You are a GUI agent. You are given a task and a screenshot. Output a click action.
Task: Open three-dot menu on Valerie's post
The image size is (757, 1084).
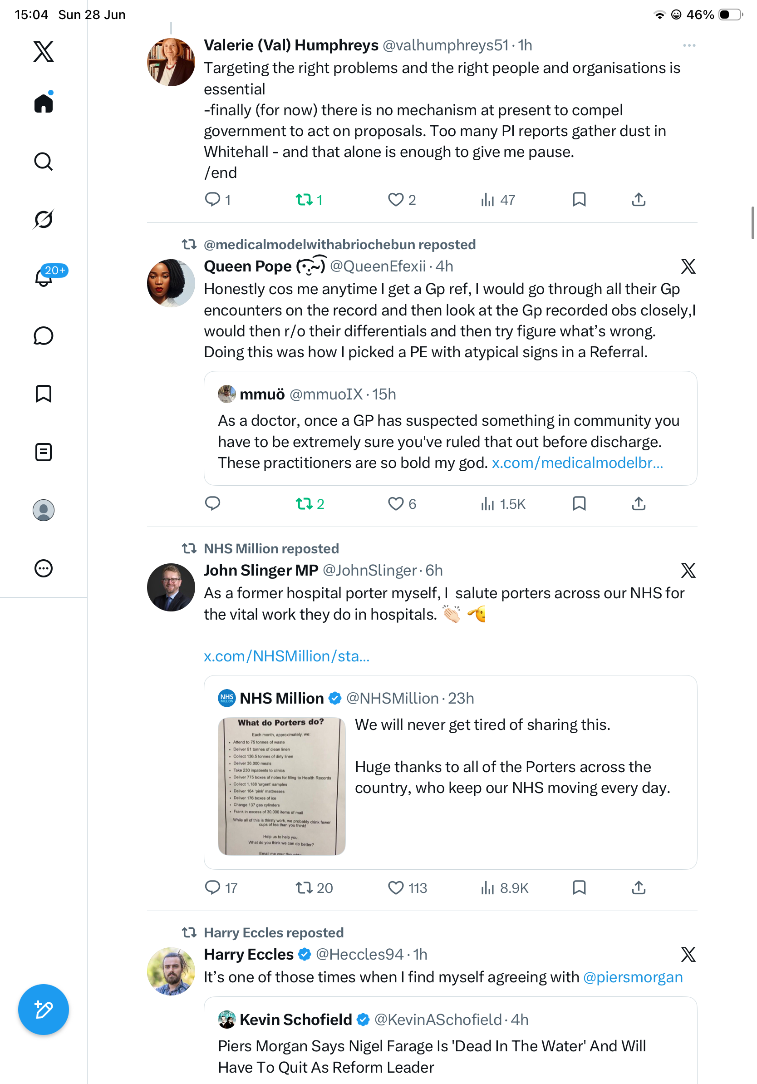coord(689,45)
